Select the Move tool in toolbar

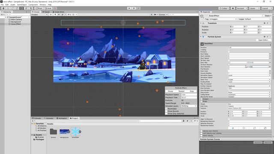pos(8,8)
